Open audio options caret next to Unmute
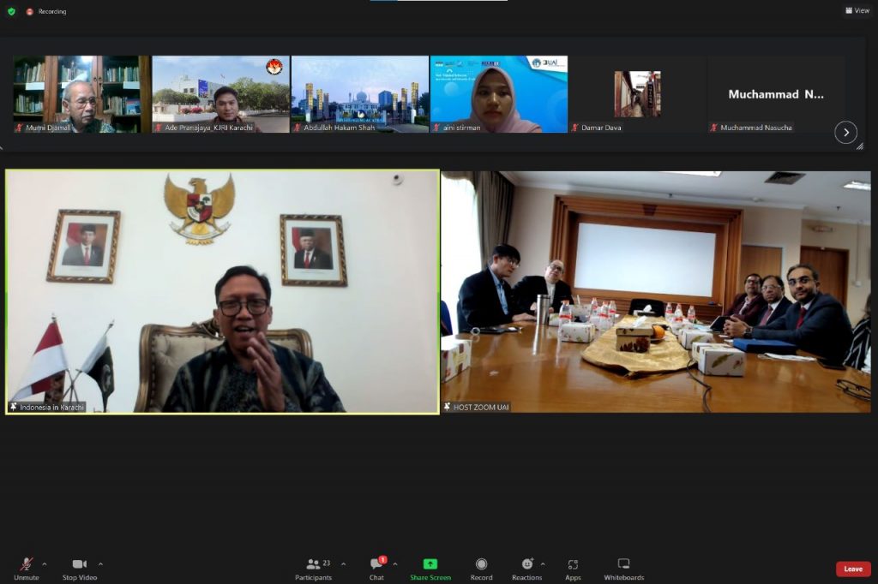The image size is (878, 584). click(45, 564)
